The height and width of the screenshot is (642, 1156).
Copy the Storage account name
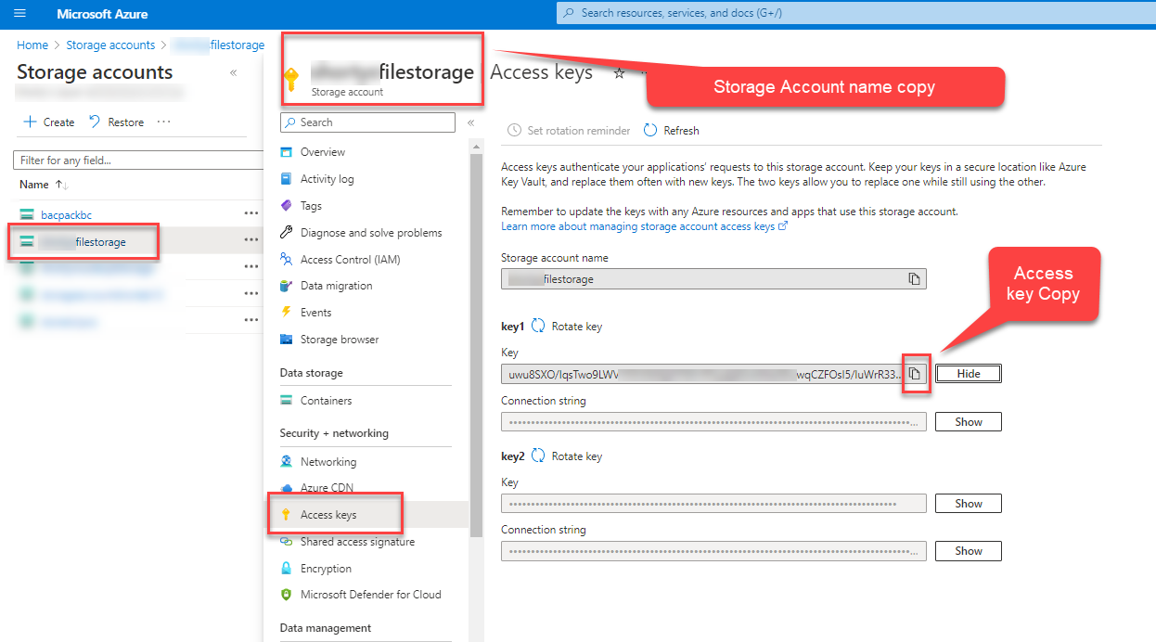(914, 278)
